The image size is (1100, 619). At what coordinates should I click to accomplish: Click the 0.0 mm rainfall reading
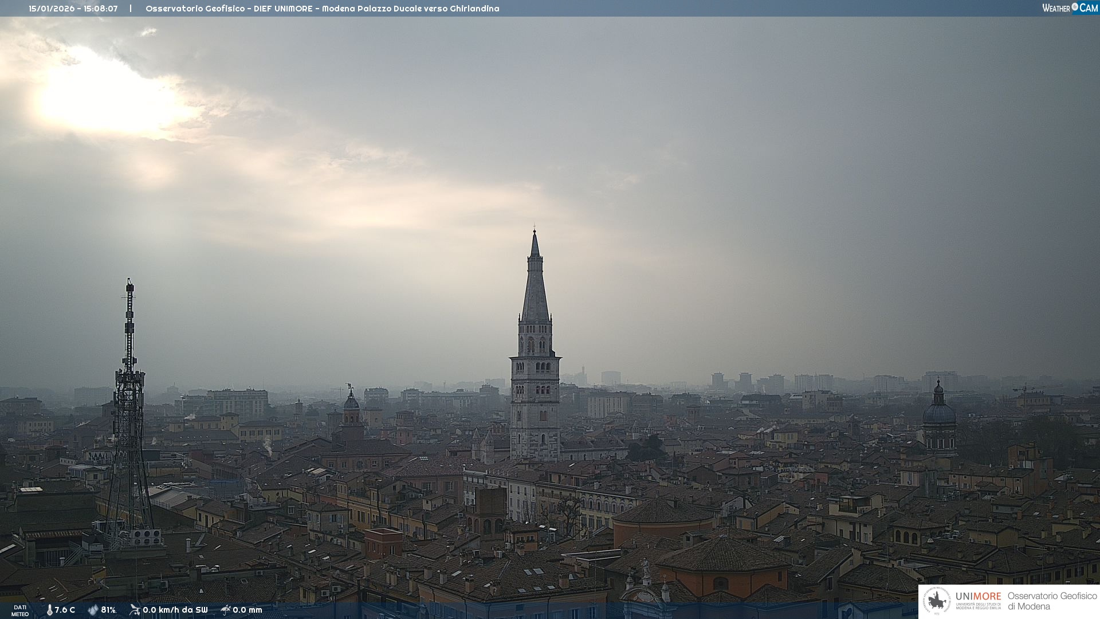pos(247,610)
